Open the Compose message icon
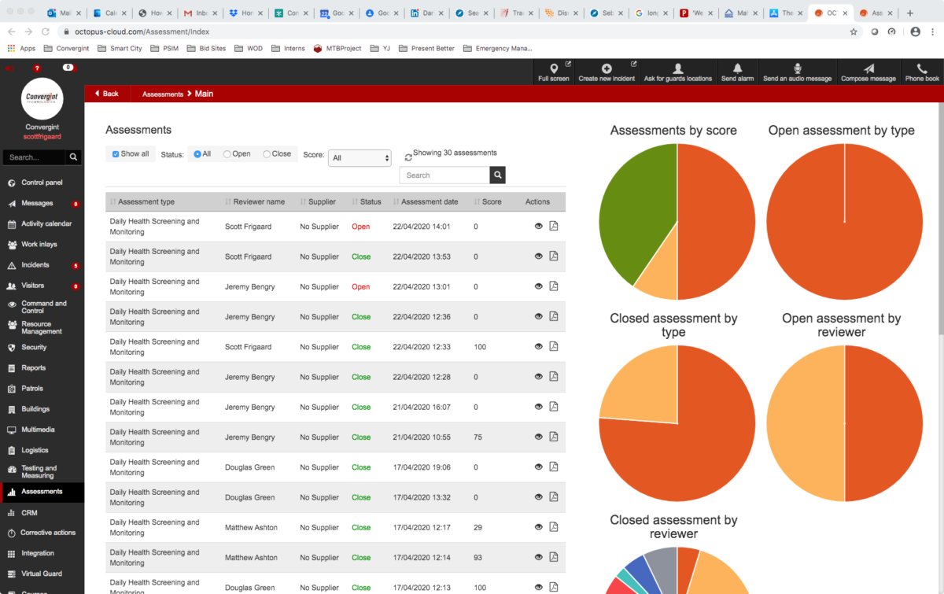This screenshot has width=944, height=594. [x=868, y=72]
